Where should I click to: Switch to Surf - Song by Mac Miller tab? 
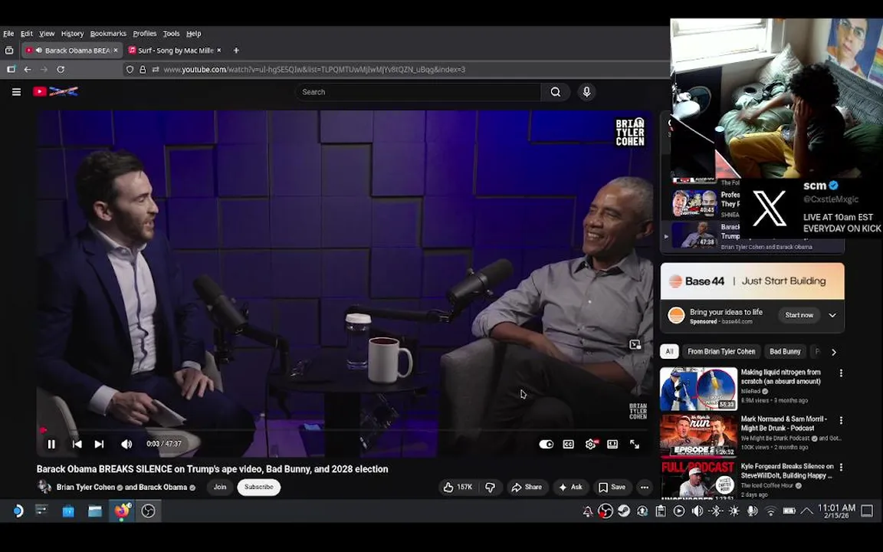click(175, 50)
